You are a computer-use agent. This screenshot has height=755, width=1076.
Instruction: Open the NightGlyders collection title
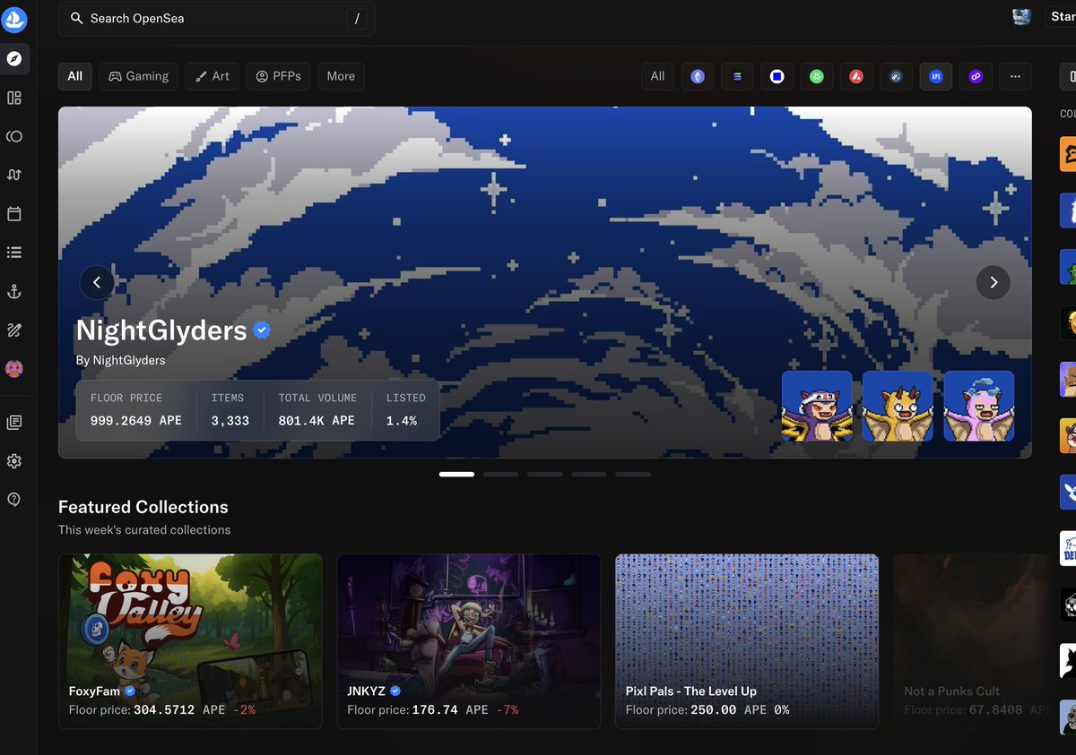tap(161, 330)
